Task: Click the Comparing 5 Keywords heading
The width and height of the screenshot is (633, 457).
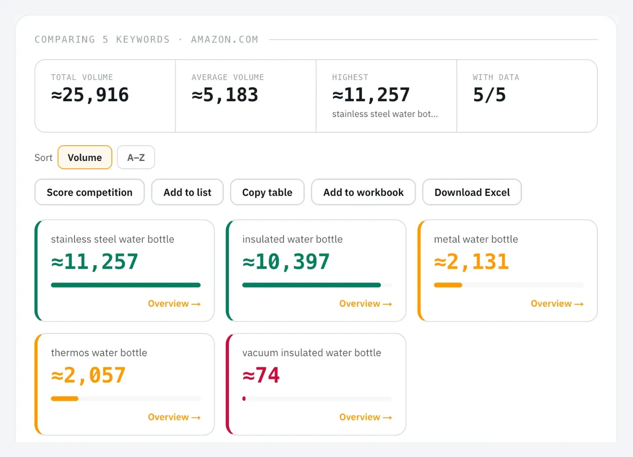Action: 146,39
